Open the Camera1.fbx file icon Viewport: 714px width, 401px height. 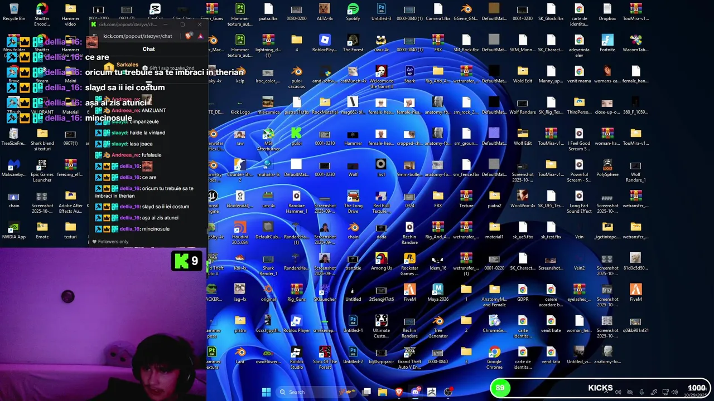tap(438, 12)
